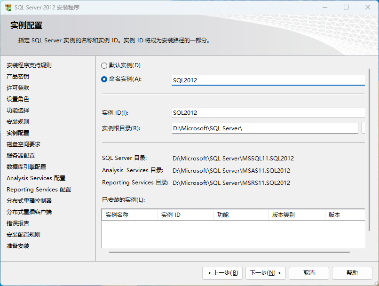Viewport: 379px width, 286px height.
Task: Open help with the 帮助 button
Action: click(352, 273)
